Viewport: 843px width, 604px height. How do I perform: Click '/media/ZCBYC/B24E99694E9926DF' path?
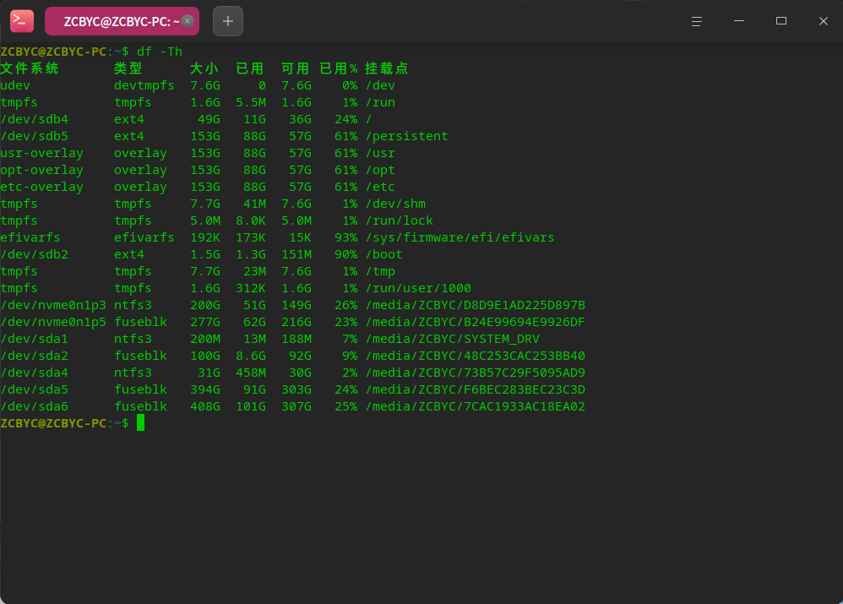476,322
